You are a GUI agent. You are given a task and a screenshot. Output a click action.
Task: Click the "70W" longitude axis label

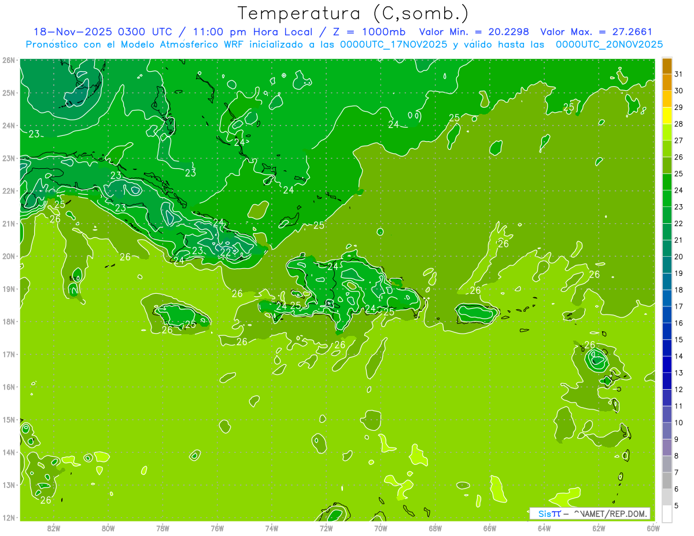tap(381, 528)
